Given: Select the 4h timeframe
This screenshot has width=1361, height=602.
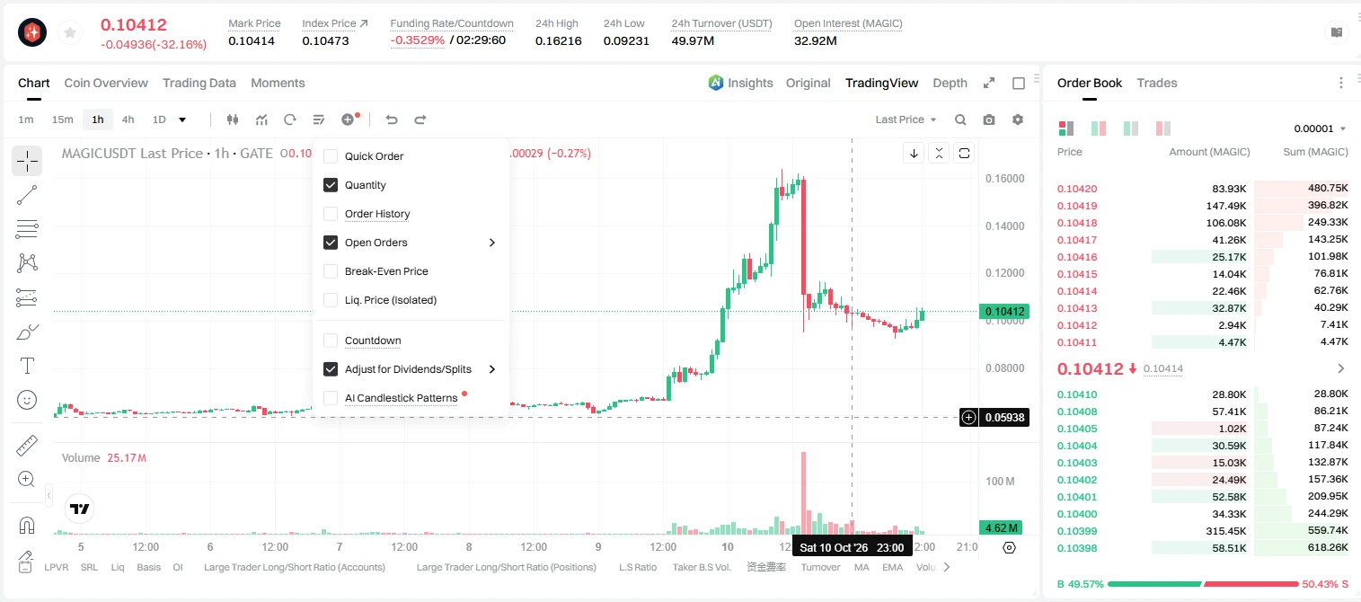Looking at the screenshot, I should tap(128, 120).
